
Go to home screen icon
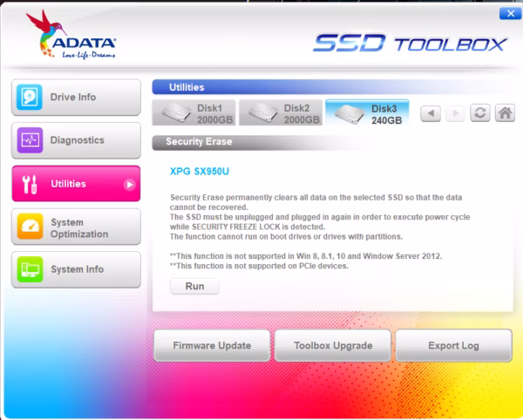[x=505, y=112]
